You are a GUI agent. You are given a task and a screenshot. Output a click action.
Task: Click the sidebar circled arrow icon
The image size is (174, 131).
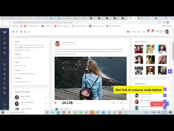pos(5,48)
